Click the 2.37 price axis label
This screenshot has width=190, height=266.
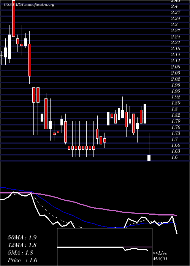pyautogui.click(x=176, y=13)
